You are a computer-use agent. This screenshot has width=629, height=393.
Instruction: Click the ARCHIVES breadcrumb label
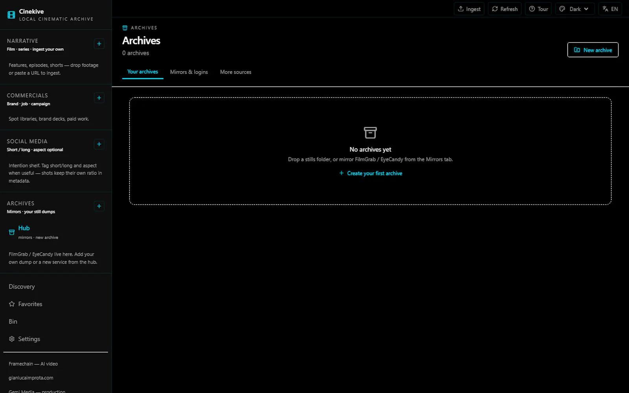tap(144, 28)
